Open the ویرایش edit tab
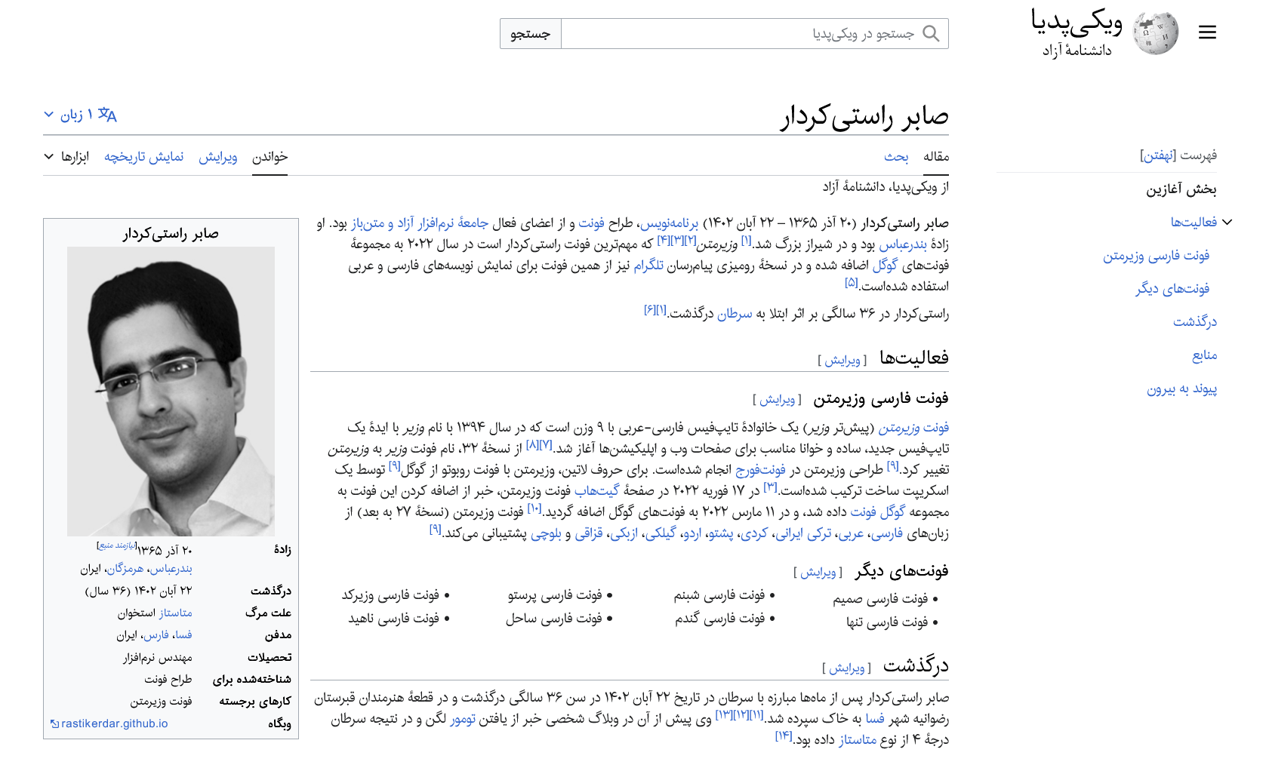This screenshot has height=771, width=1266. (x=218, y=157)
